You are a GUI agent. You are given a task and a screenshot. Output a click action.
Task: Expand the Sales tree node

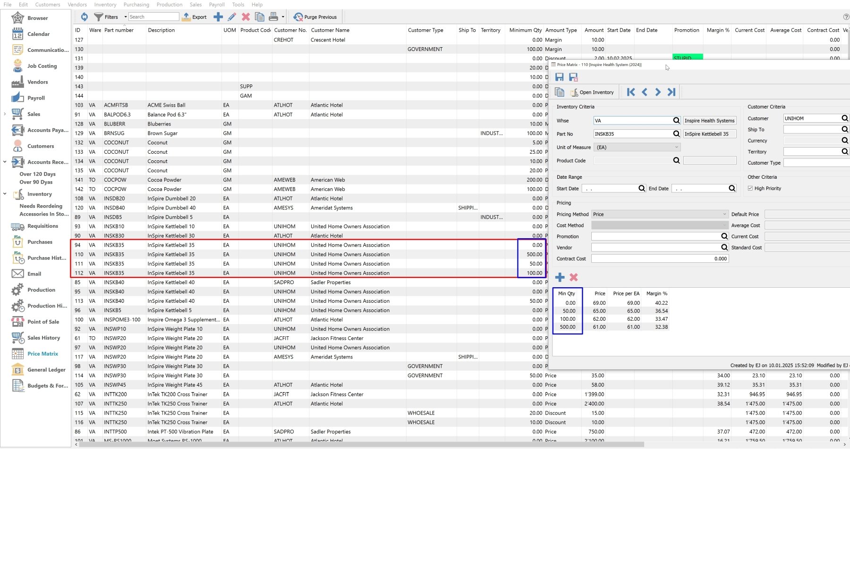[5, 114]
